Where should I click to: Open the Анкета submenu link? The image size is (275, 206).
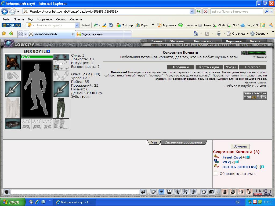(x=262, y=45)
